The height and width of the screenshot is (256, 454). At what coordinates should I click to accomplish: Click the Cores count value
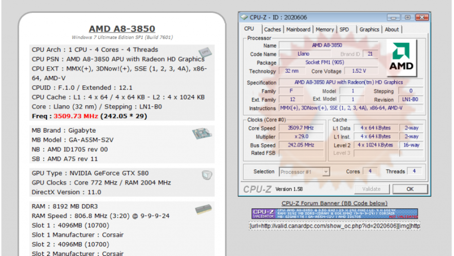tap(370, 171)
